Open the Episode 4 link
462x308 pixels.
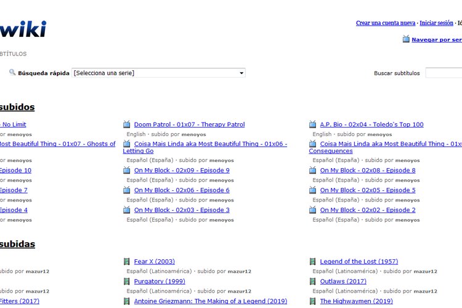point(14,210)
